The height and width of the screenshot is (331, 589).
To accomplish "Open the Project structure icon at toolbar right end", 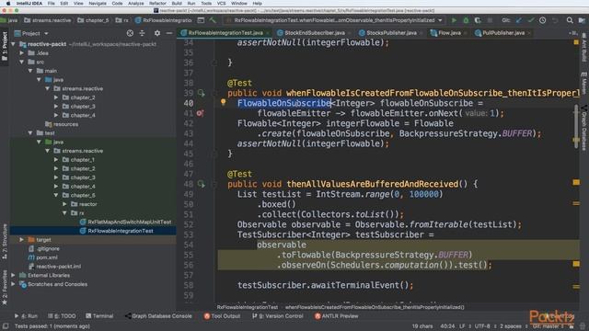I will (582, 20).
